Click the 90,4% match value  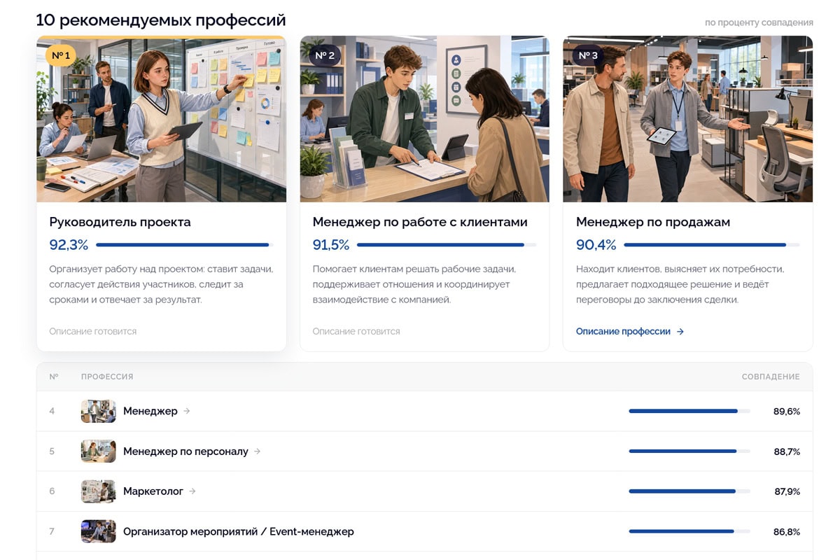point(596,245)
